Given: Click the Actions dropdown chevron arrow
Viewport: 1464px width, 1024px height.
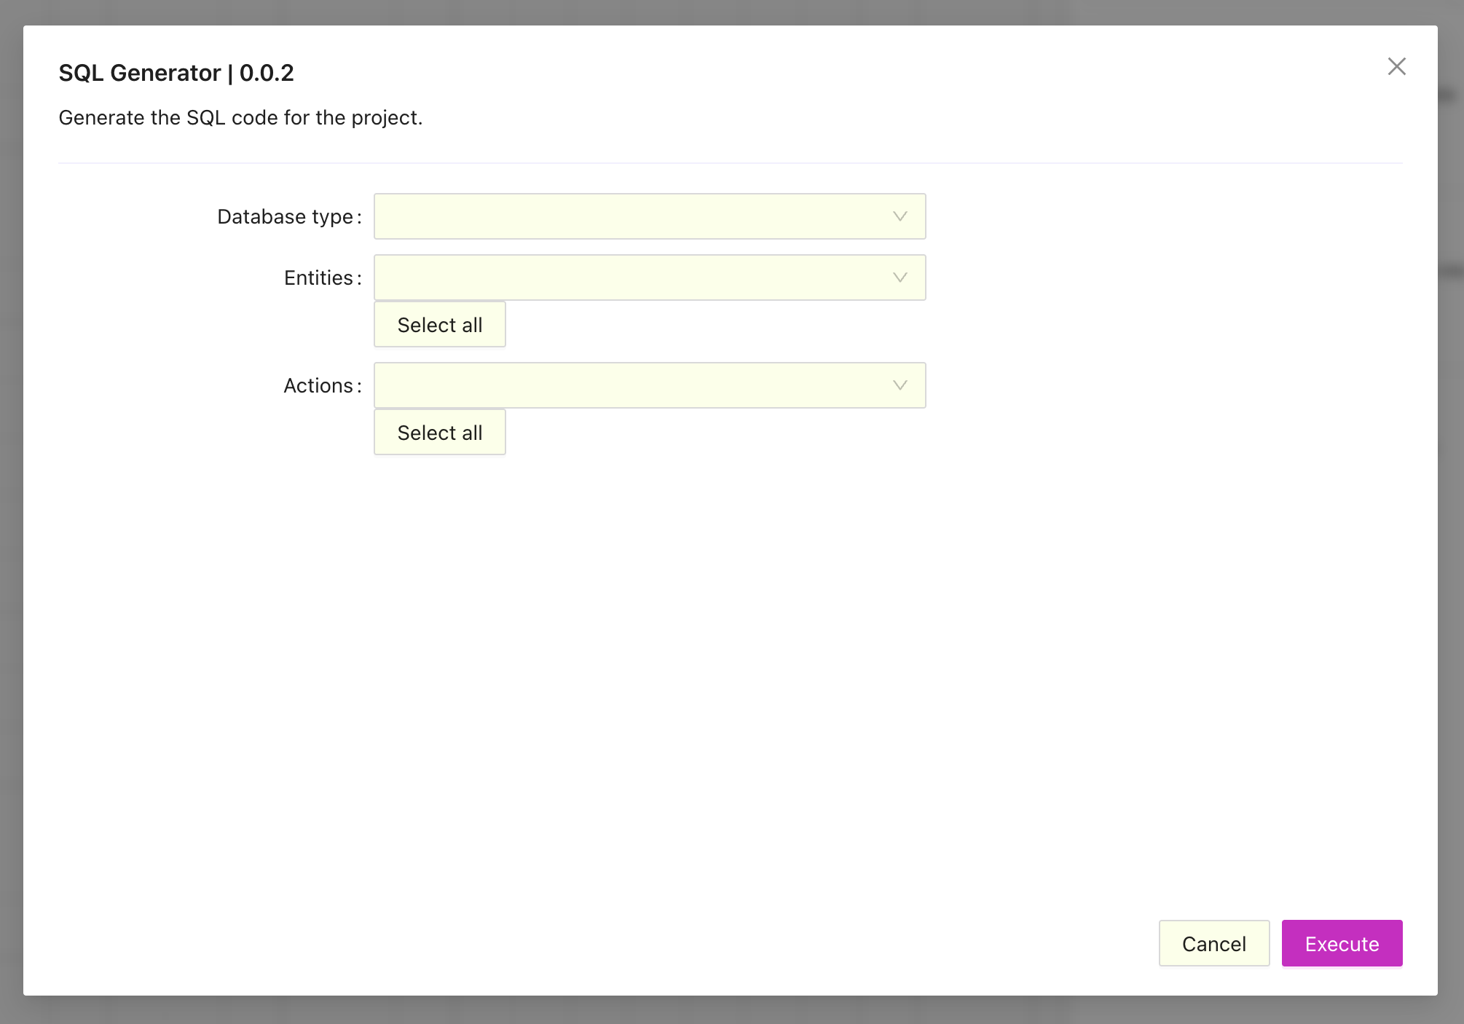Looking at the screenshot, I should [x=899, y=385].
